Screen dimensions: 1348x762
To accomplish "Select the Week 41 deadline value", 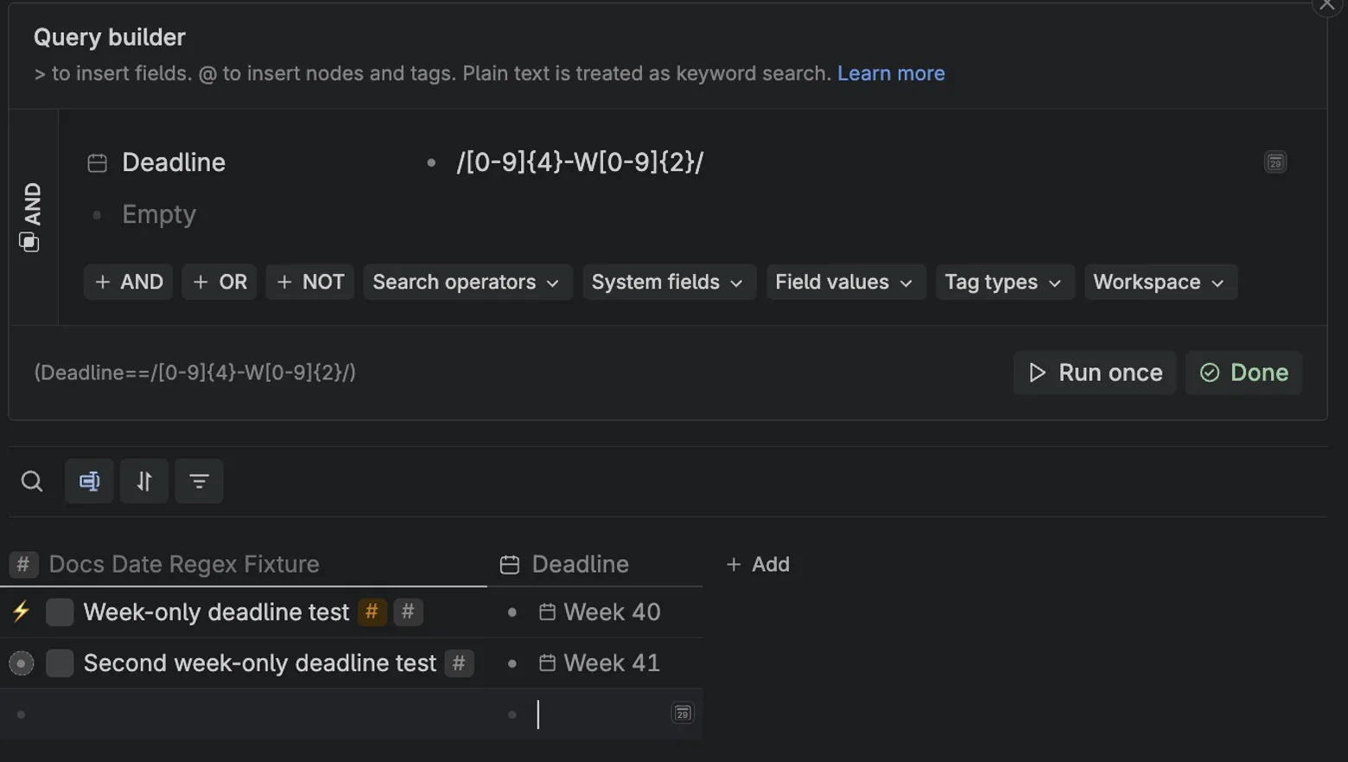I will click(612, 663).
